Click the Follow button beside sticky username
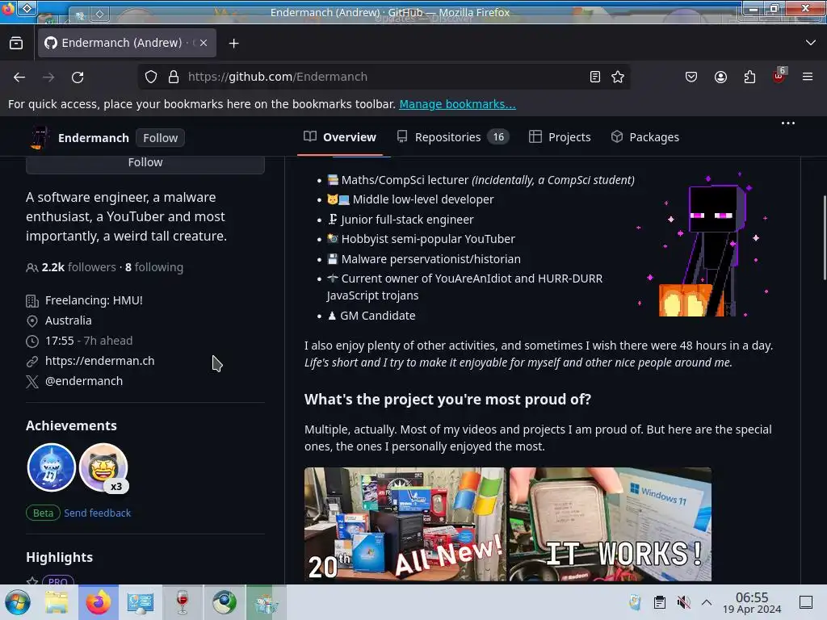This screenshot has width=827, height=620. pos(161,138)
